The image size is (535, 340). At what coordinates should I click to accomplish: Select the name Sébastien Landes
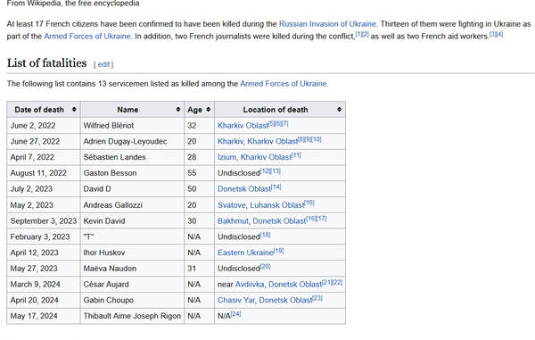(x=114, y=157)
